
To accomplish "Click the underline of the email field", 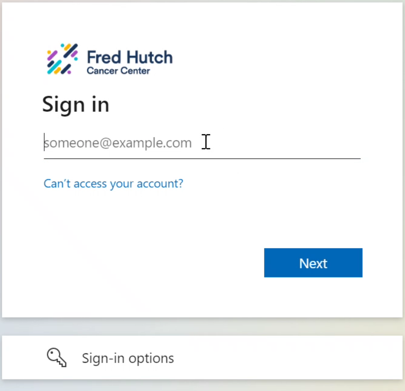I will [202, 159].
